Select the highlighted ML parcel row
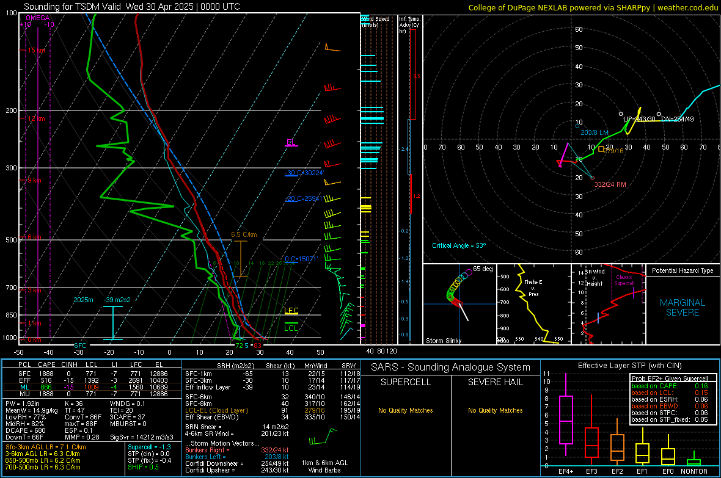721x478 pixels. 92,387
